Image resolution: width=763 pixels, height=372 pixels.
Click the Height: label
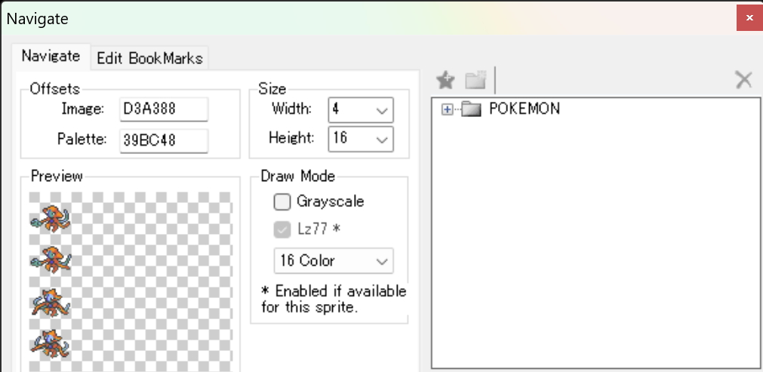pyautogui.click(x=291, y=138)
